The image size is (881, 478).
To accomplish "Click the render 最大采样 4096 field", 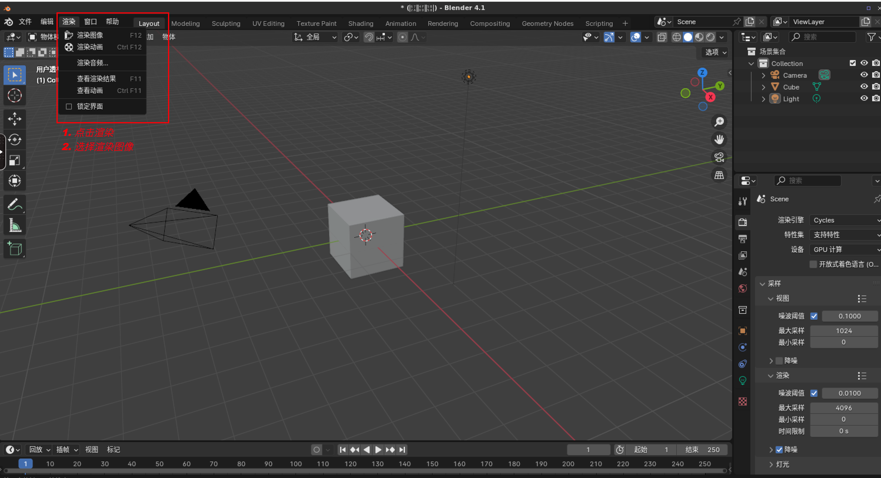I will [x=843, y=408].
